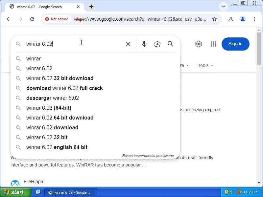Click the page scroll down arrow

259,183
